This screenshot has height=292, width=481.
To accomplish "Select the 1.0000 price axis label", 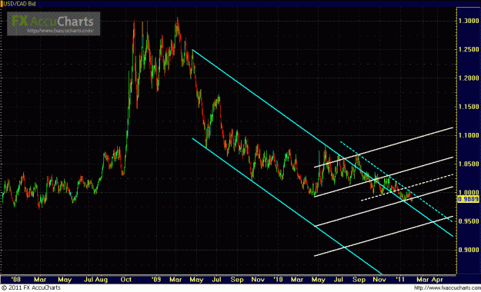I will (469, 192).
